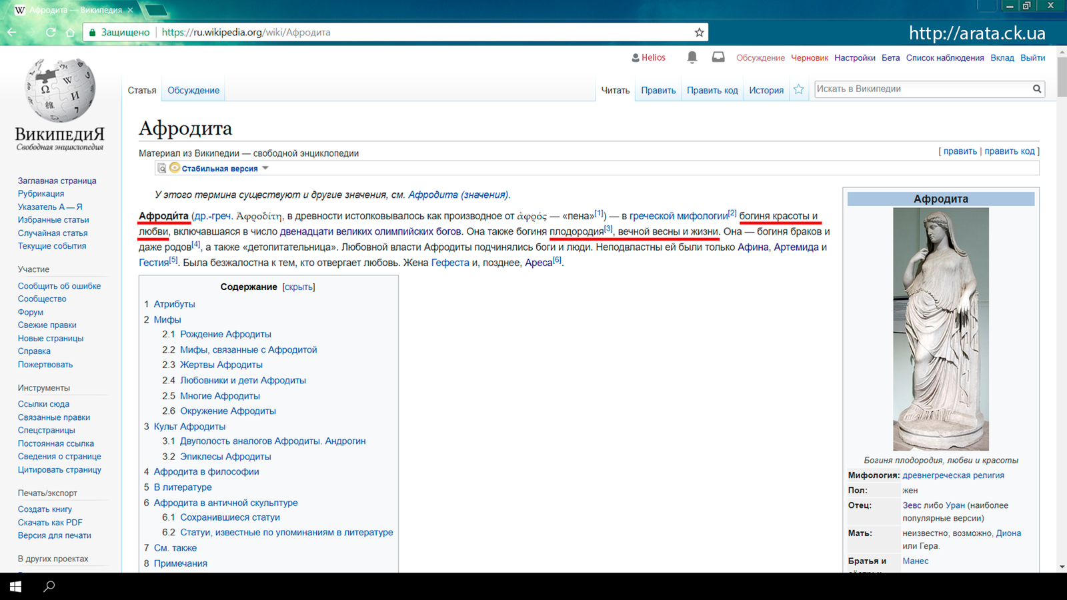The width and height of the screenshot is (1067, 600).
Task: Click the Wikipedia globe logo
Action: click(x=60, y=90)
